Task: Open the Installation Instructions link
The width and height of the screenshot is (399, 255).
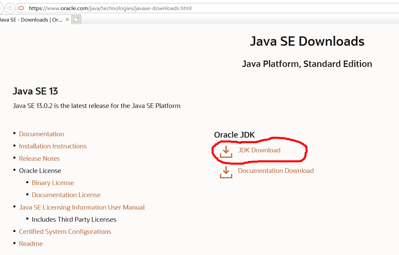Action: point(53,146)
